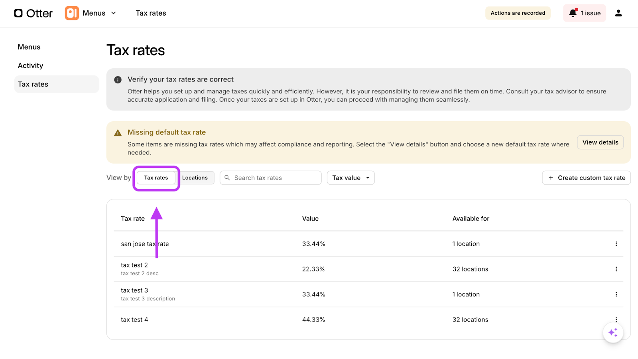Open the user profile icon
Image resolution: width=638 pixels, height=359 pixels.
click(618, 13)
